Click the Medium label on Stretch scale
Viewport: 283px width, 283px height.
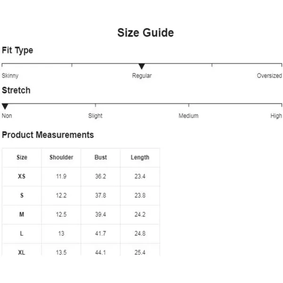pos(188,116)
